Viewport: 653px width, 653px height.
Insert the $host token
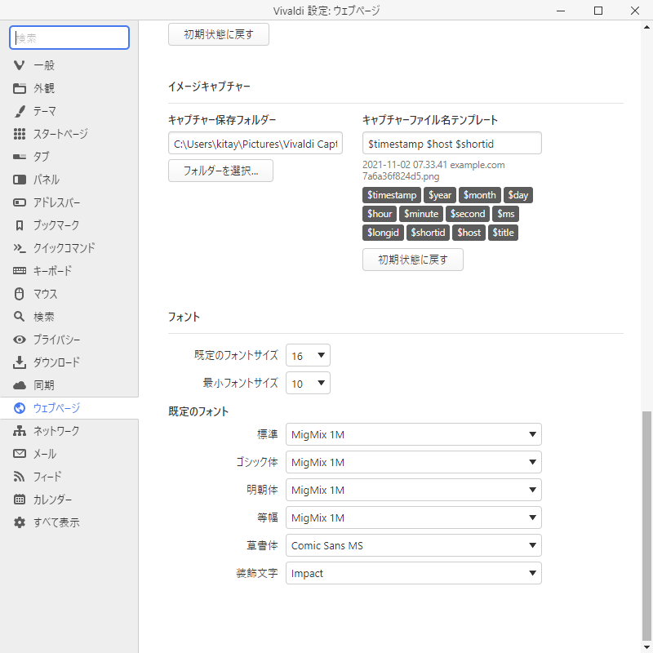click(x=469, y=233)
